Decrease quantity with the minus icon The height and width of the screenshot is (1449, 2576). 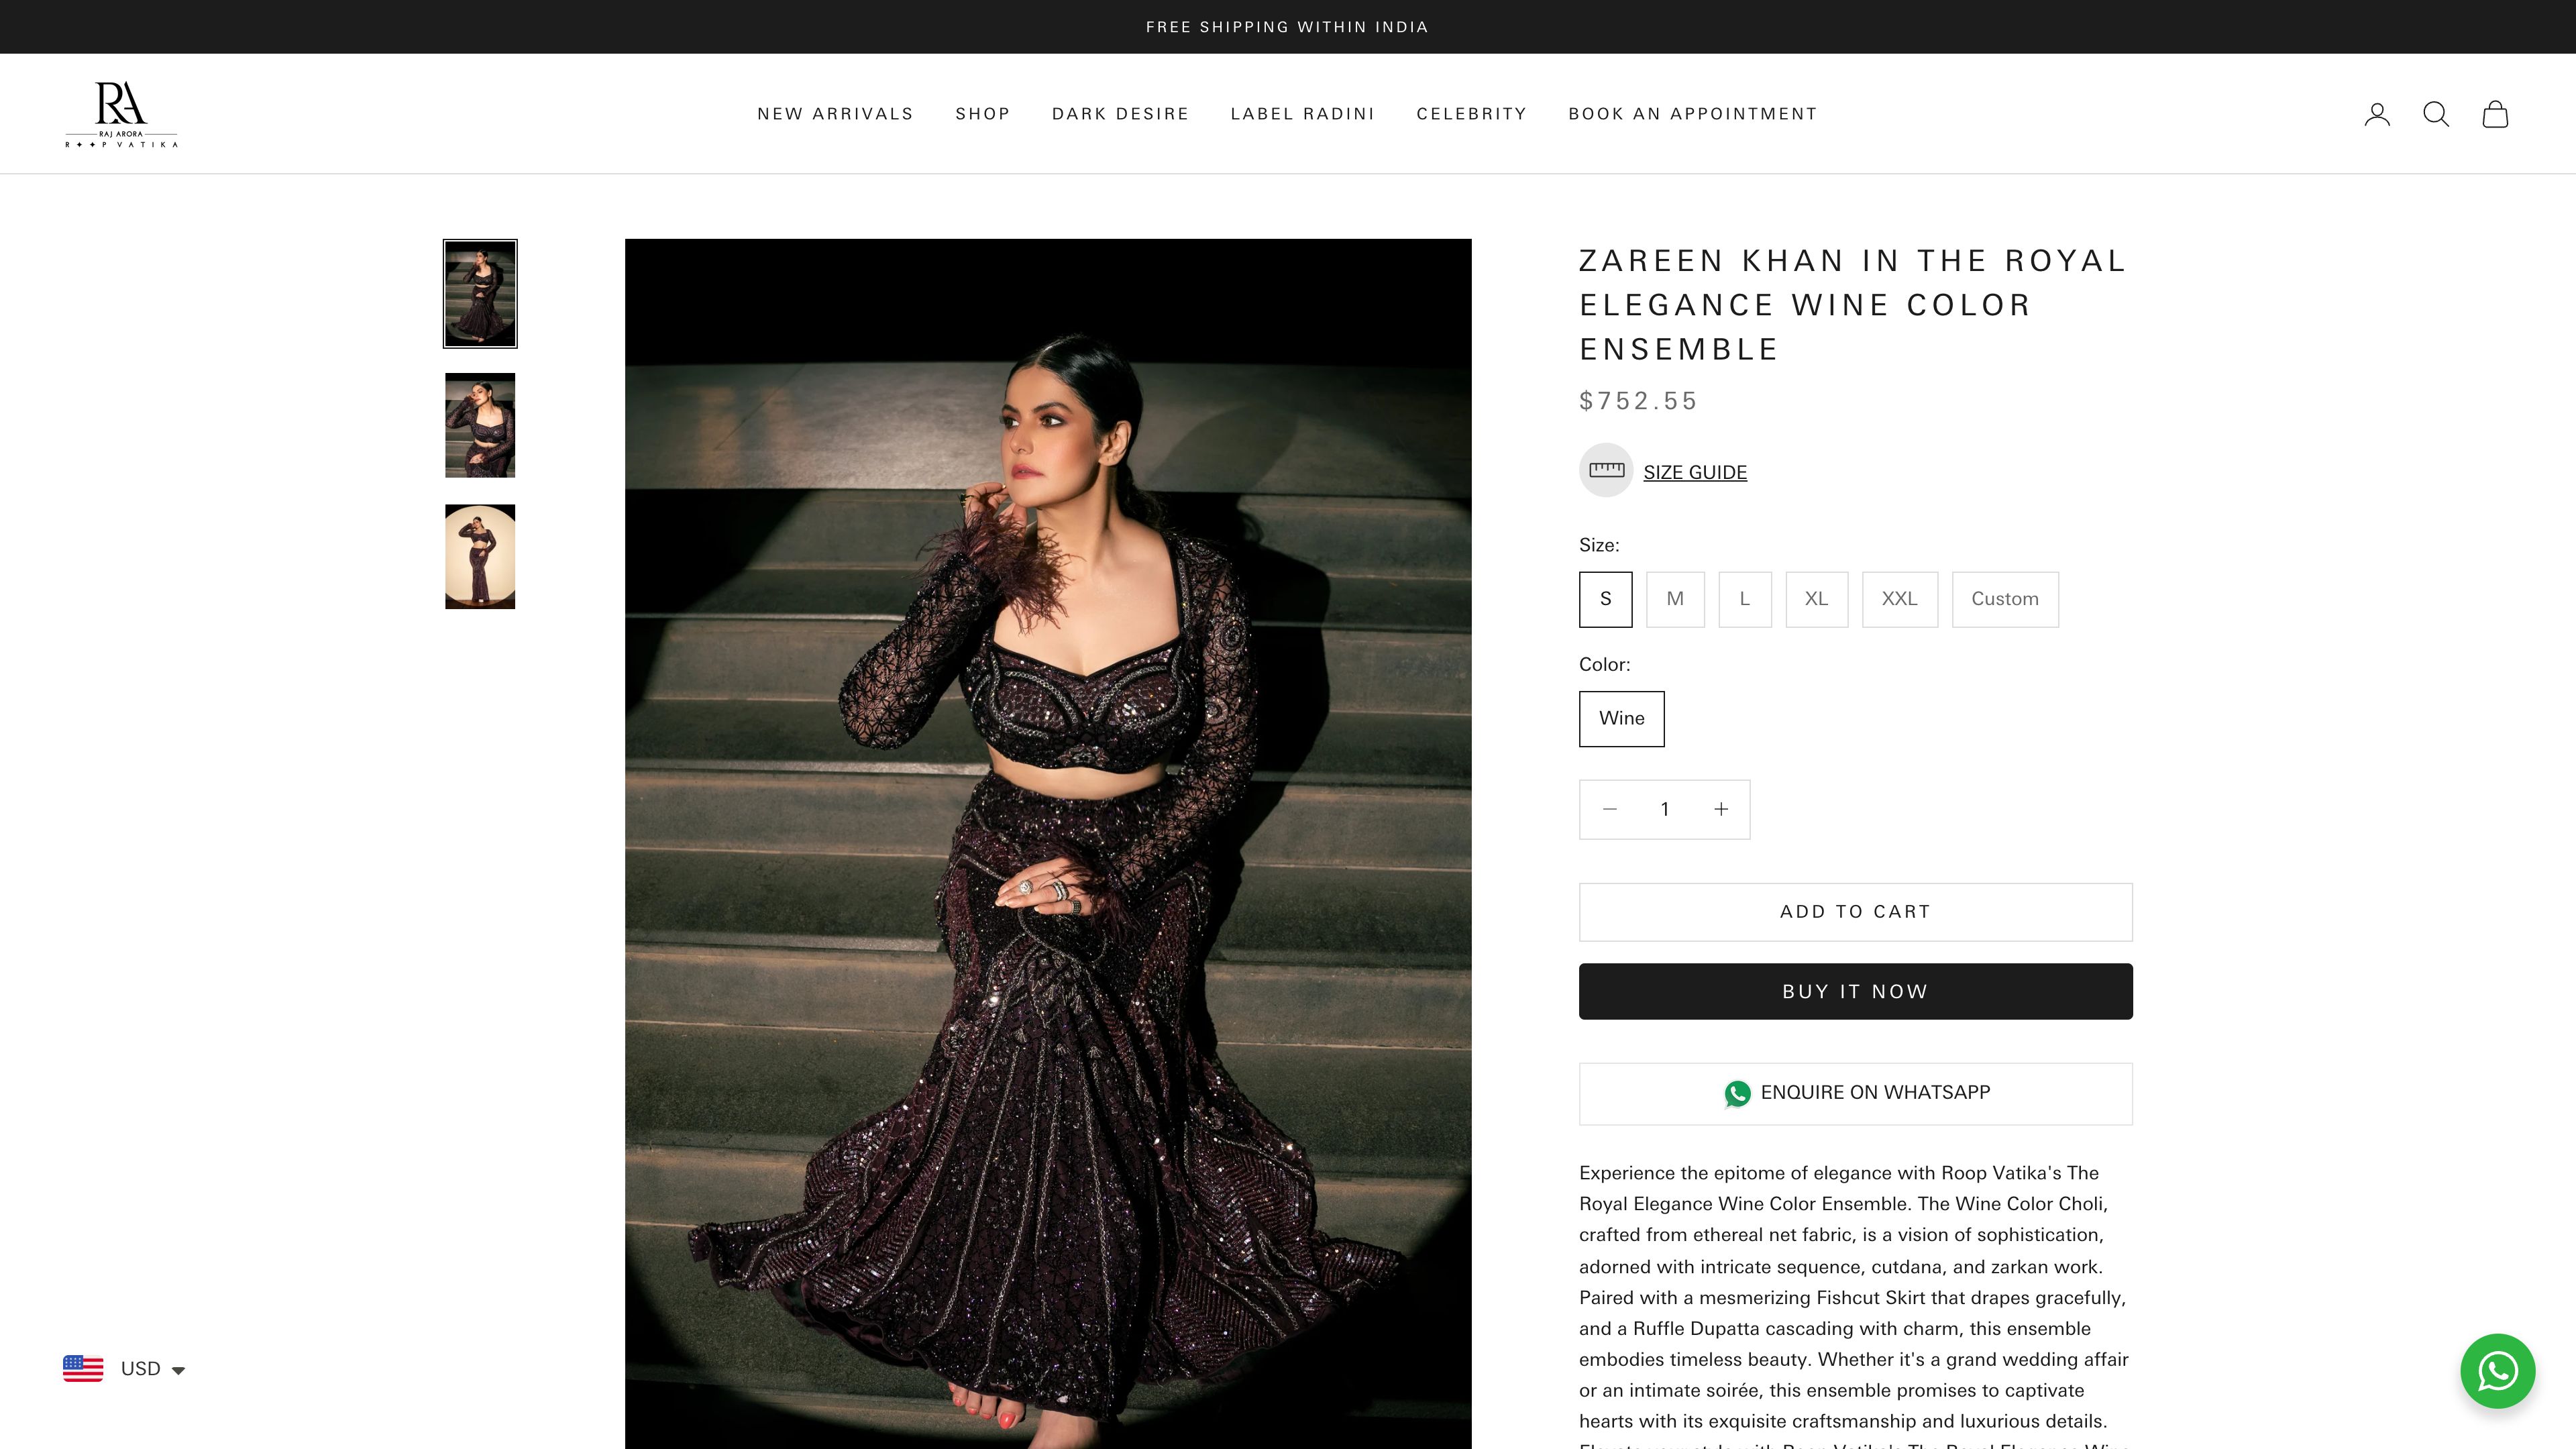point(1609,809)
